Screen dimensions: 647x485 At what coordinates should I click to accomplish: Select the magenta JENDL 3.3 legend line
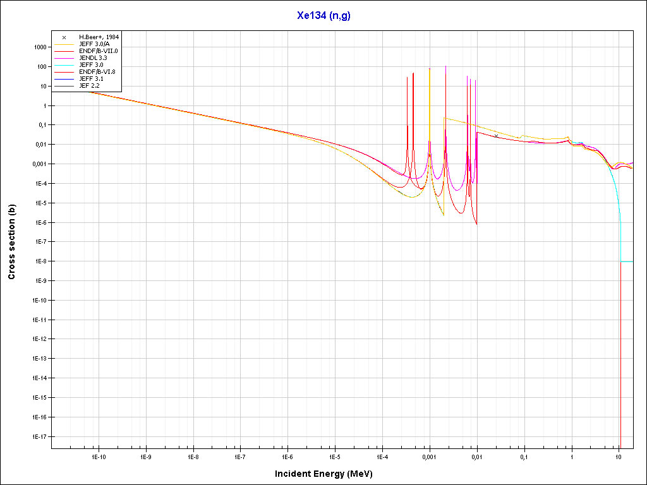point(64,58)
